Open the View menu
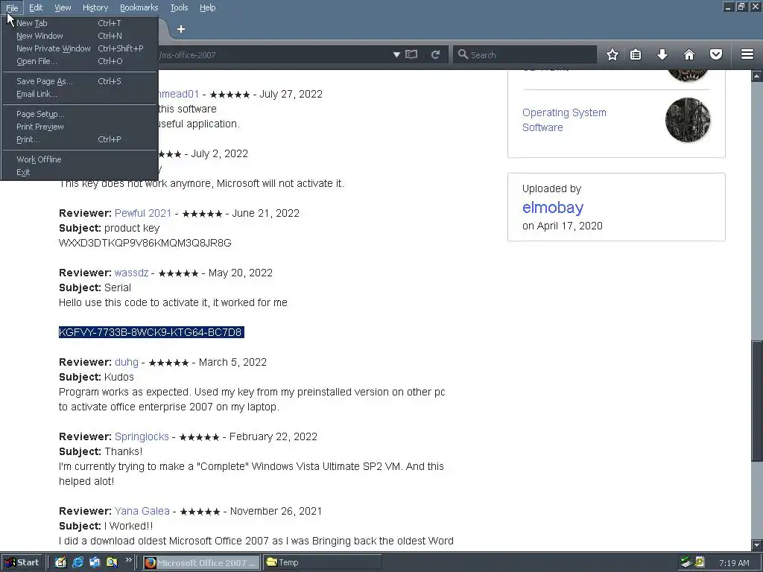The image size is (763, 572). click(63, 7)
